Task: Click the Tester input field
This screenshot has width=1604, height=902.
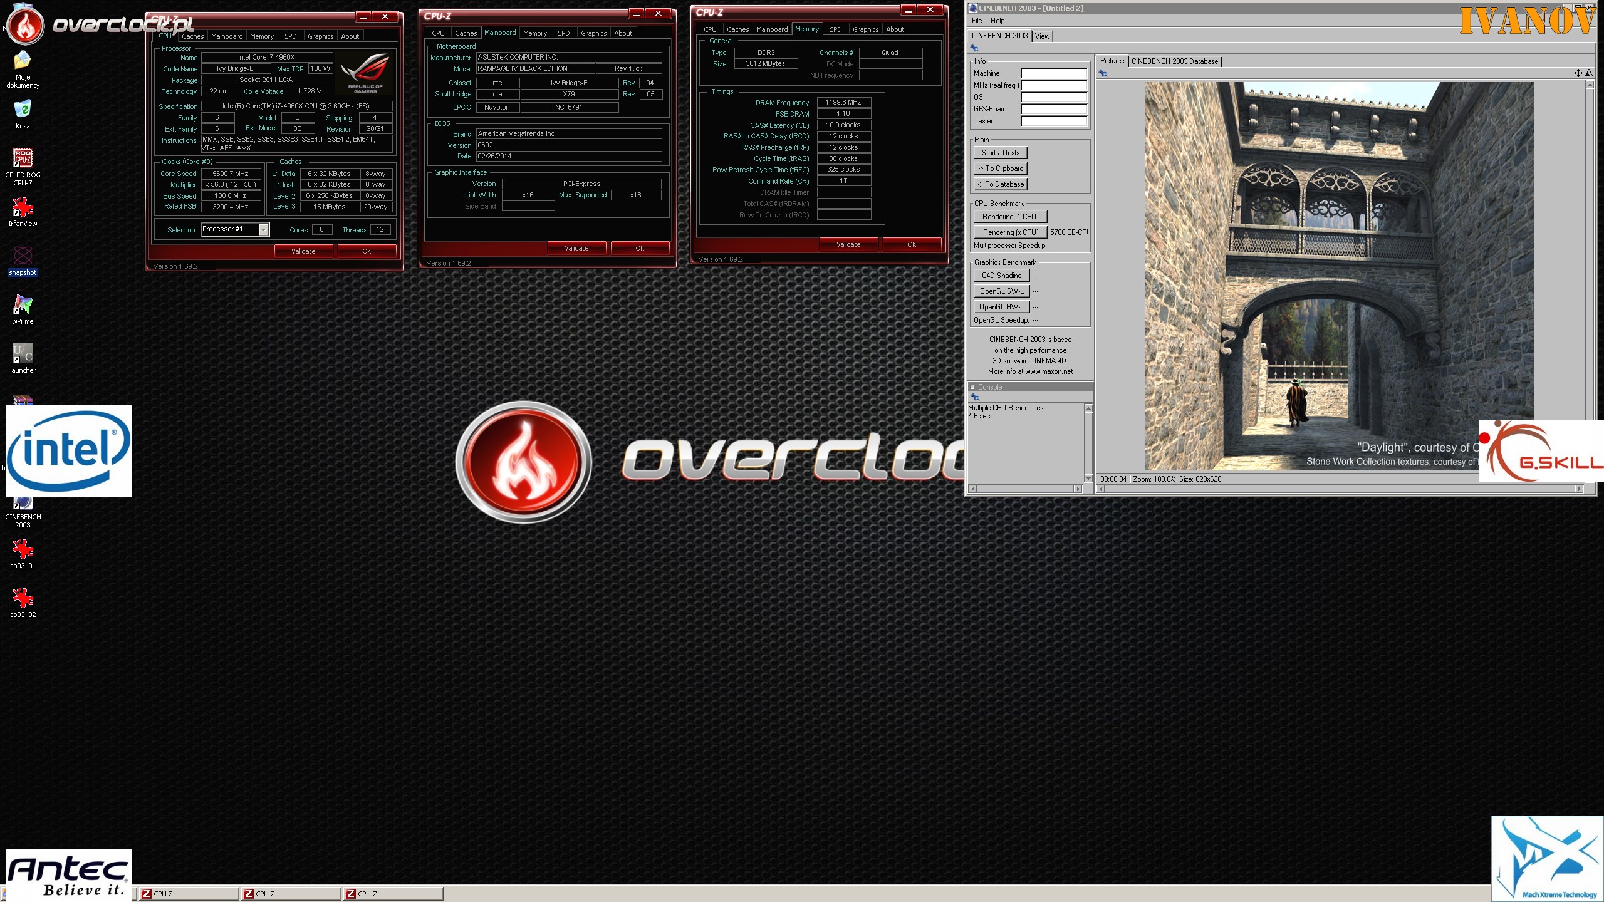Action: point(1054,121)
